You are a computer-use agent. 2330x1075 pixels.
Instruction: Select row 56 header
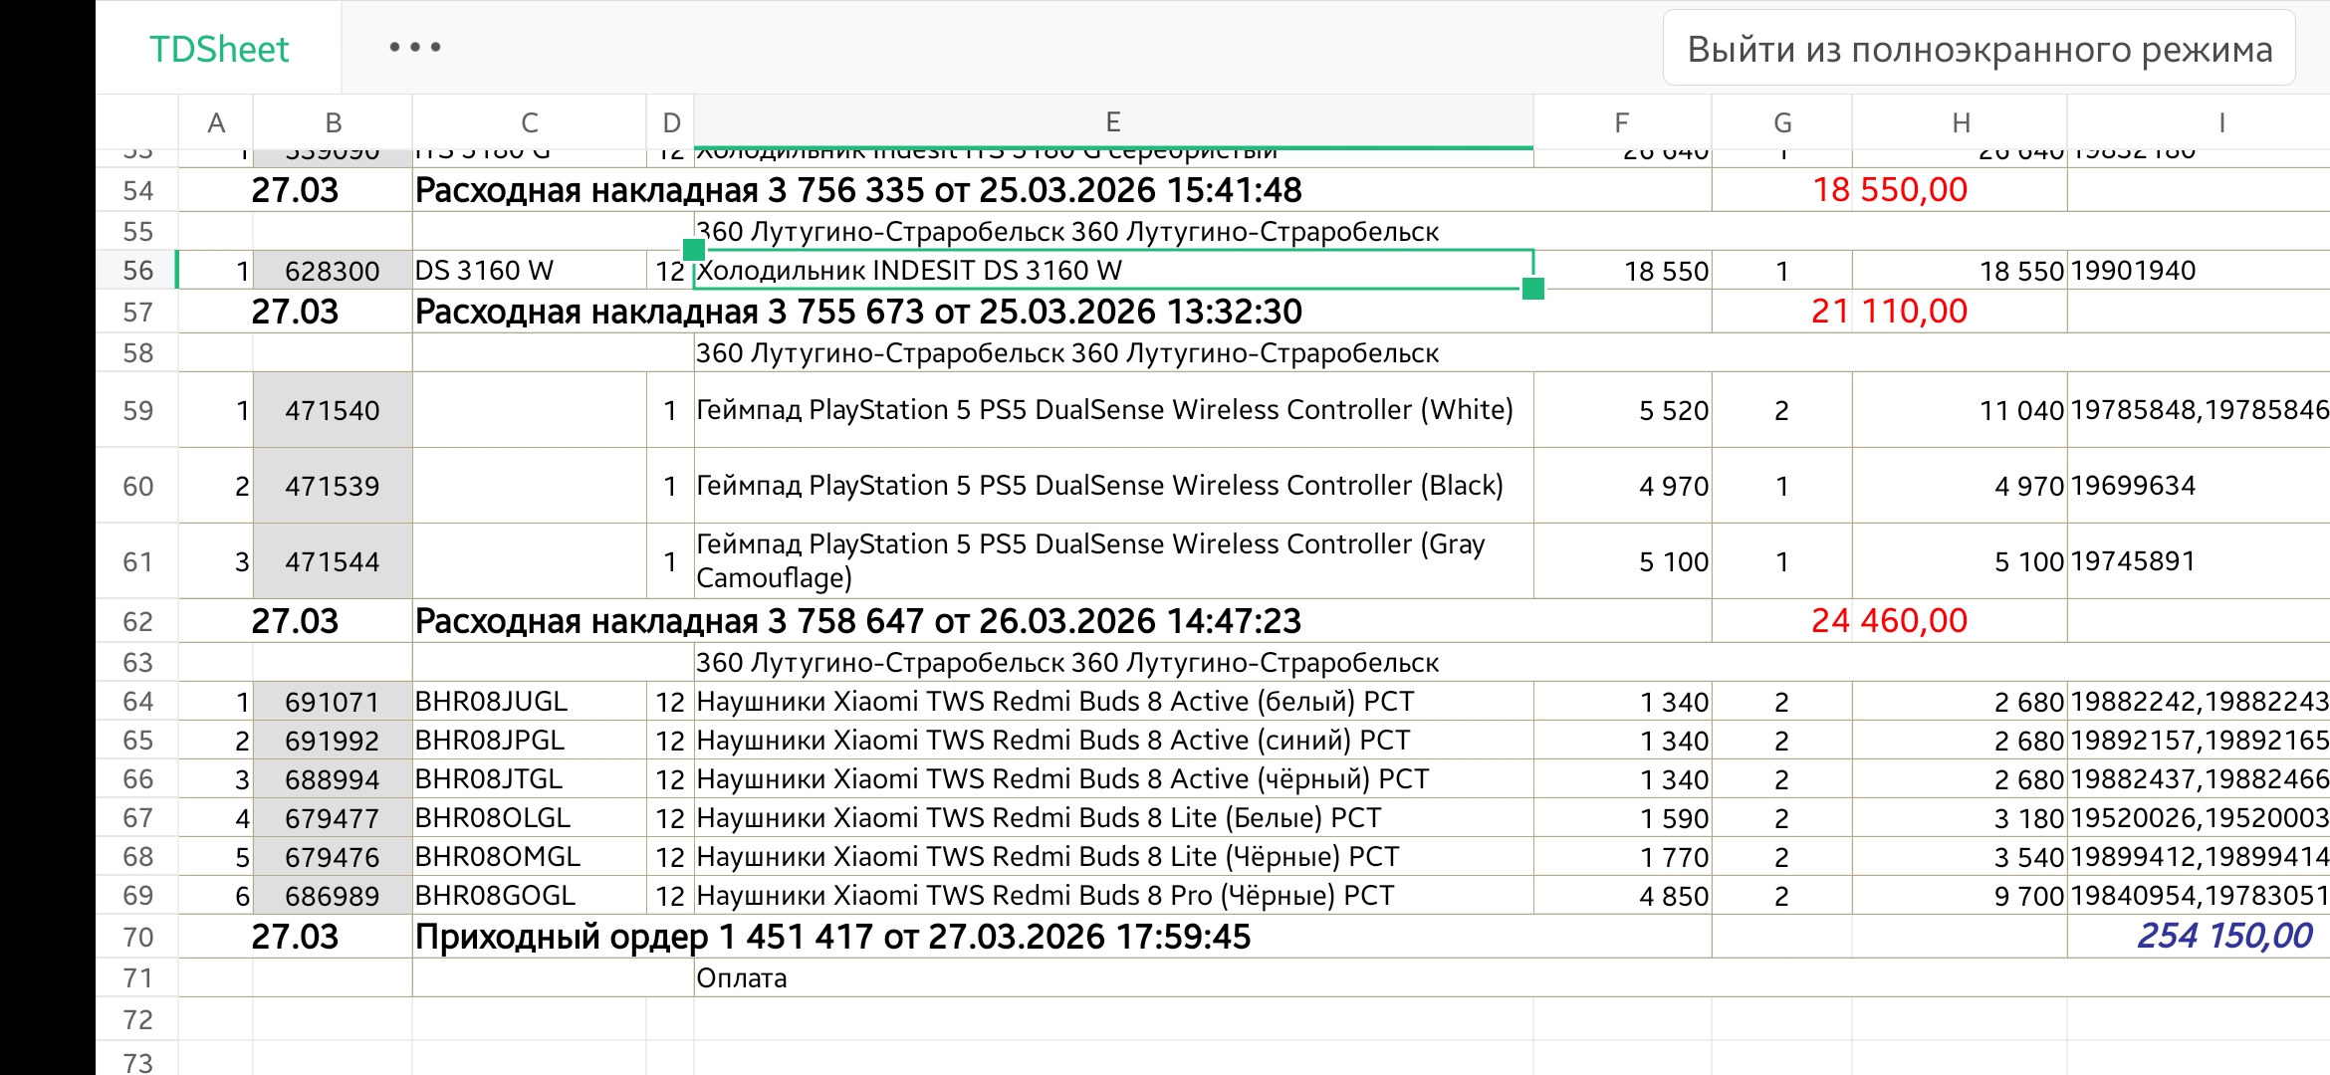pos(137,270)
